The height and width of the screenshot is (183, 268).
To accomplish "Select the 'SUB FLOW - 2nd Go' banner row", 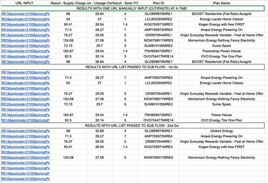I will [132, 126].
